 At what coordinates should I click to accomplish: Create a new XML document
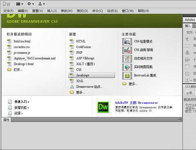pyautogui.click(x=80, y=81)
